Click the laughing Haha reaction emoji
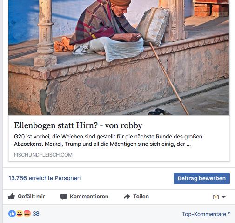 pyautogui.click(x=20, y=214)
